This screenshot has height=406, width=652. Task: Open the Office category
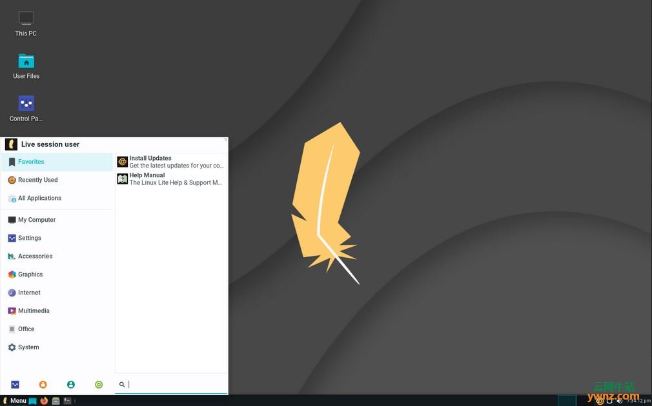tap(57, 329)
